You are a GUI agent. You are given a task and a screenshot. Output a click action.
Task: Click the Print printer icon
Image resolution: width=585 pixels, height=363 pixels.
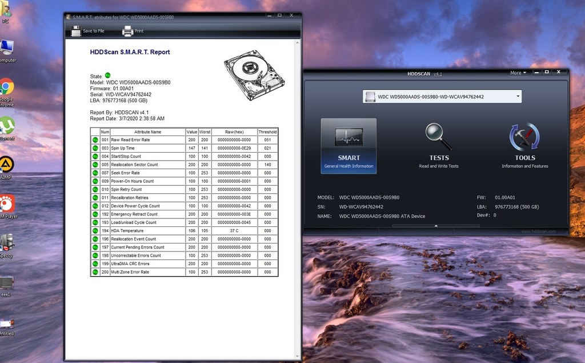[127, 31]
